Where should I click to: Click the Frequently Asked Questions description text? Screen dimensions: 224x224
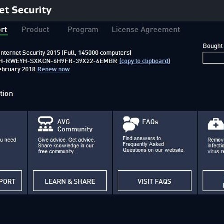154,144
